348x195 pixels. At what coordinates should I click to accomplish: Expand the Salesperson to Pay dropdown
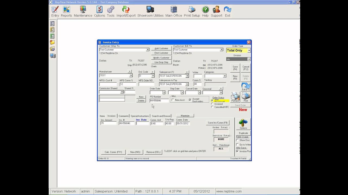(187, 84)
